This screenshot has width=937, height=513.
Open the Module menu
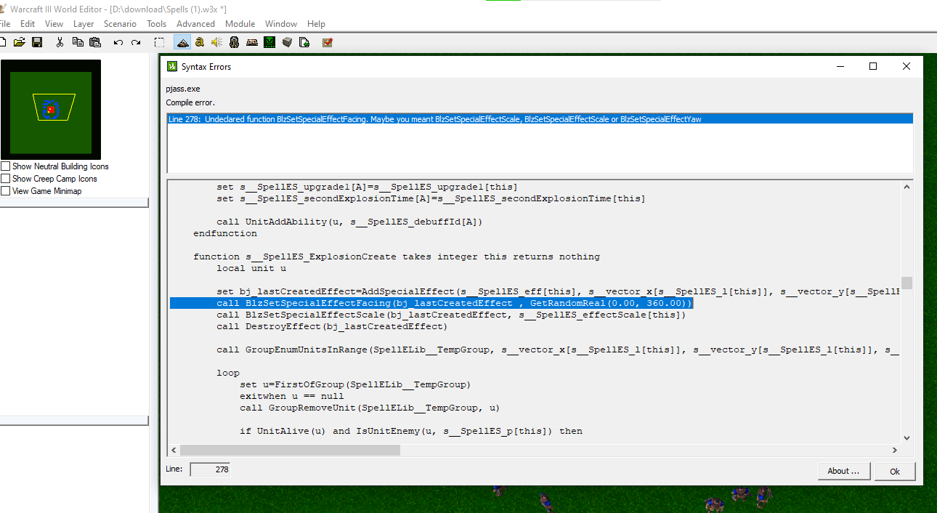240,24
